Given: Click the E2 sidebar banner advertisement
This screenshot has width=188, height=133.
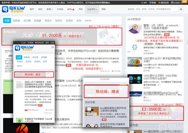Looking at the screenshot, I should (x=156, y=113).
